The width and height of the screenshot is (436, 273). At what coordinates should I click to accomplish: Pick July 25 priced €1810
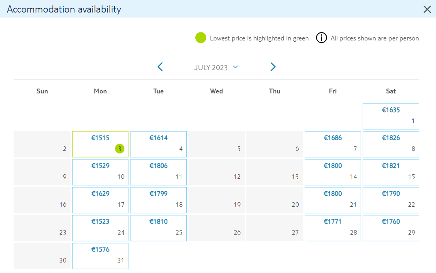pyautogui.click(x=158, y=228)
